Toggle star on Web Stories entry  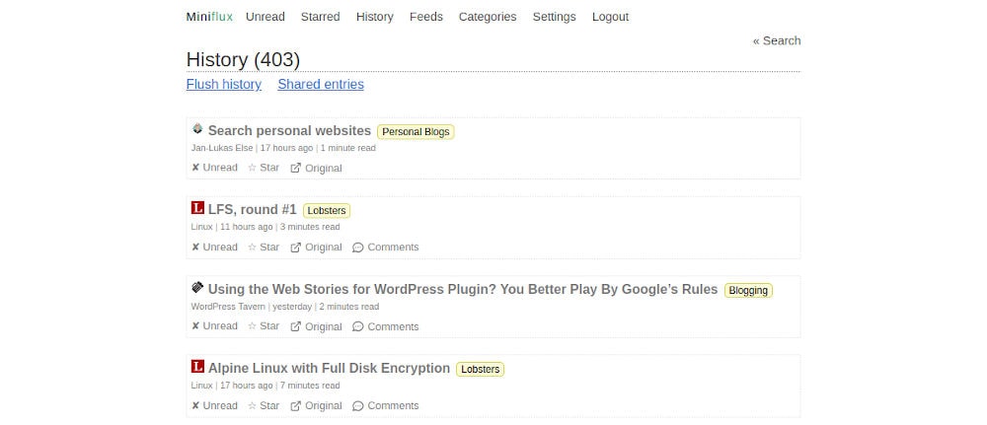(264, 326)
